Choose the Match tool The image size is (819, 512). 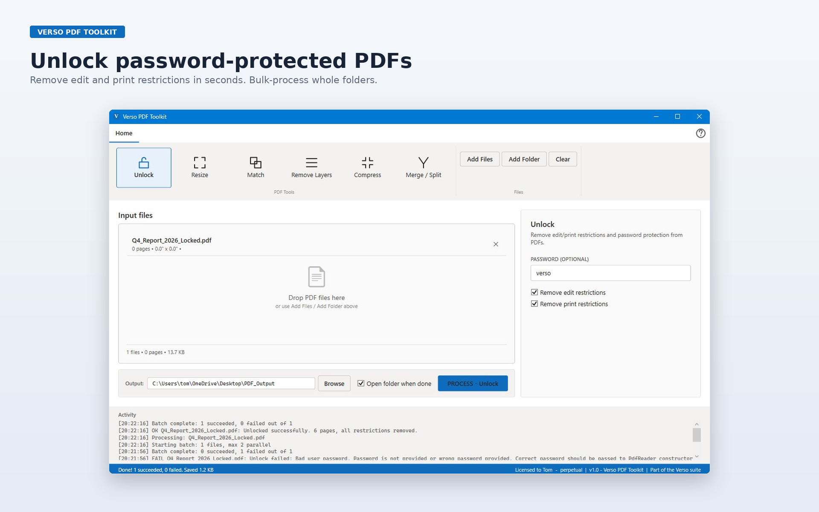[x=256, y=168]
